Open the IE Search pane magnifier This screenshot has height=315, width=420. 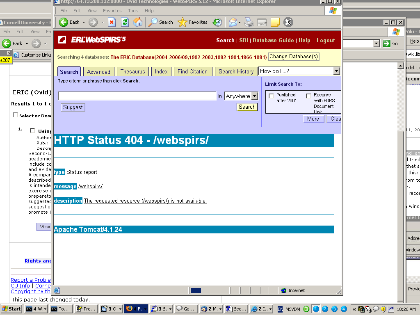click(x=160, y=22)
